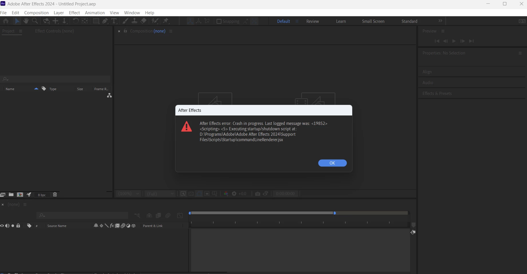Jump to last frame in Preview

click(x=471, y=41)
